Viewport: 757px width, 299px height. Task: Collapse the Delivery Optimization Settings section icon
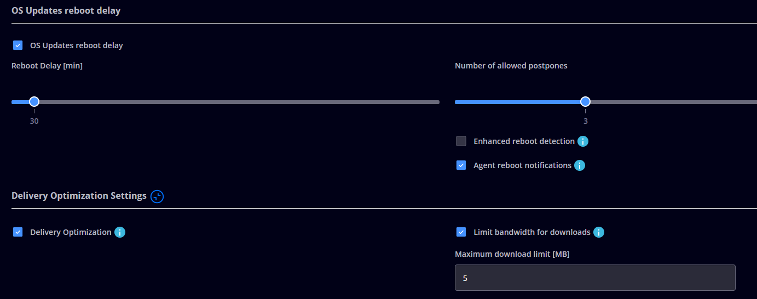tap(157, 197)
